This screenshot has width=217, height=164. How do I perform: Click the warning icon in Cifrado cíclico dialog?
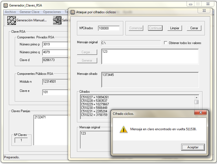click(124, 129)
